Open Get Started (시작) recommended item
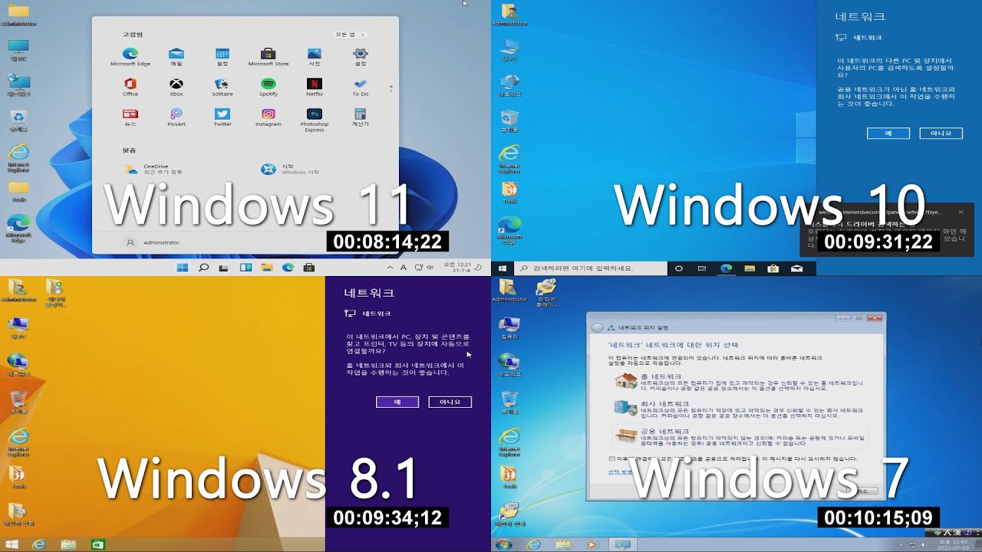This screenshot has height=552, width=982. 290,169
